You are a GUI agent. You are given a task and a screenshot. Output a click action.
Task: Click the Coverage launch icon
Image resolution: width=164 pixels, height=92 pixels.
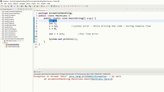(x=26, y=6)
